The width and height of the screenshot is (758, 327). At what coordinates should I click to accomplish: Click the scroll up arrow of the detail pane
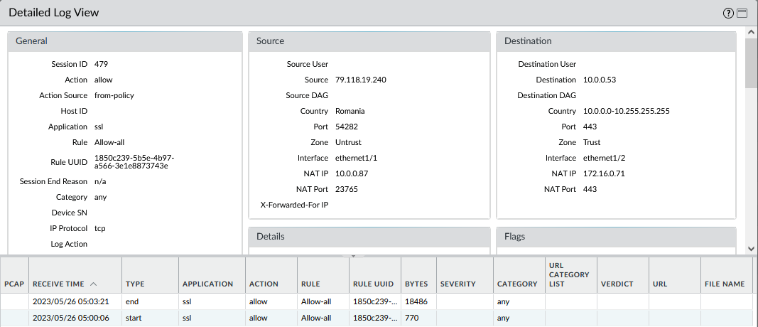[x=751, y=32]
